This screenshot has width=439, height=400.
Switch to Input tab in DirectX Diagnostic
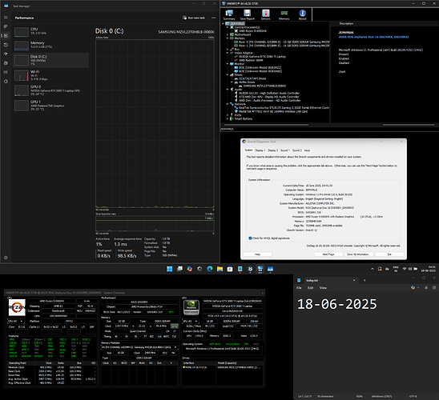tap(307, 150)
